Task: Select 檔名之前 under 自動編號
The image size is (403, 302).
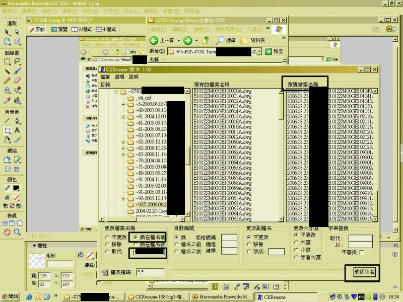Action: [187, 244]
